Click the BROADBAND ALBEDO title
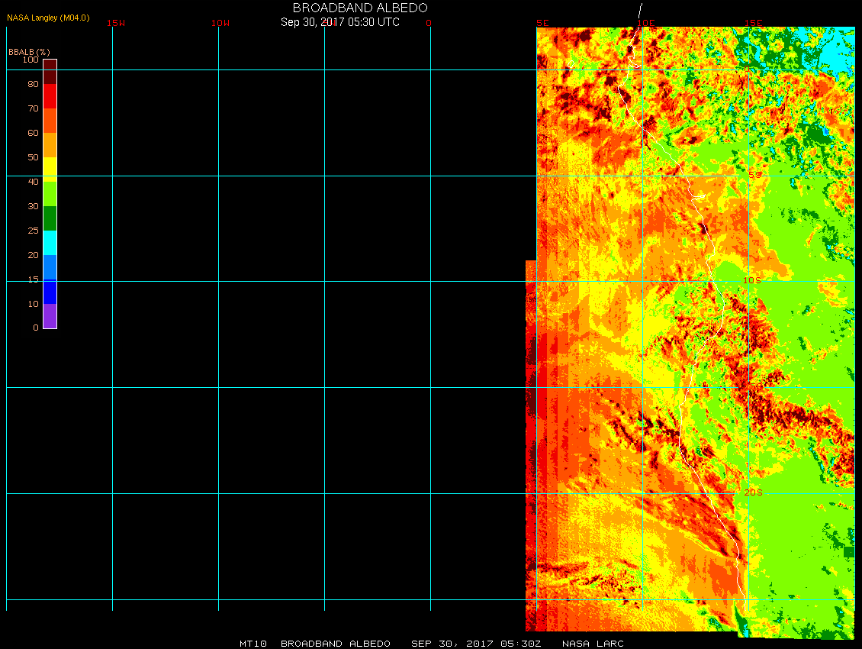The height and width of the screenshot is (649, 862). click(x=360, y=8)
